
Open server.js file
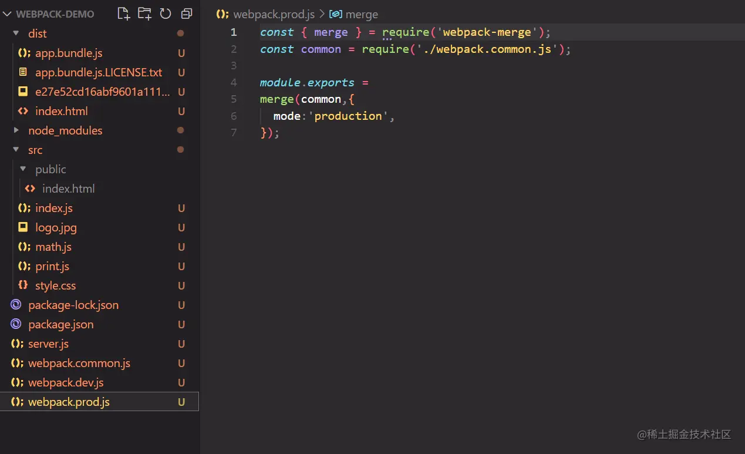point(48,344)
